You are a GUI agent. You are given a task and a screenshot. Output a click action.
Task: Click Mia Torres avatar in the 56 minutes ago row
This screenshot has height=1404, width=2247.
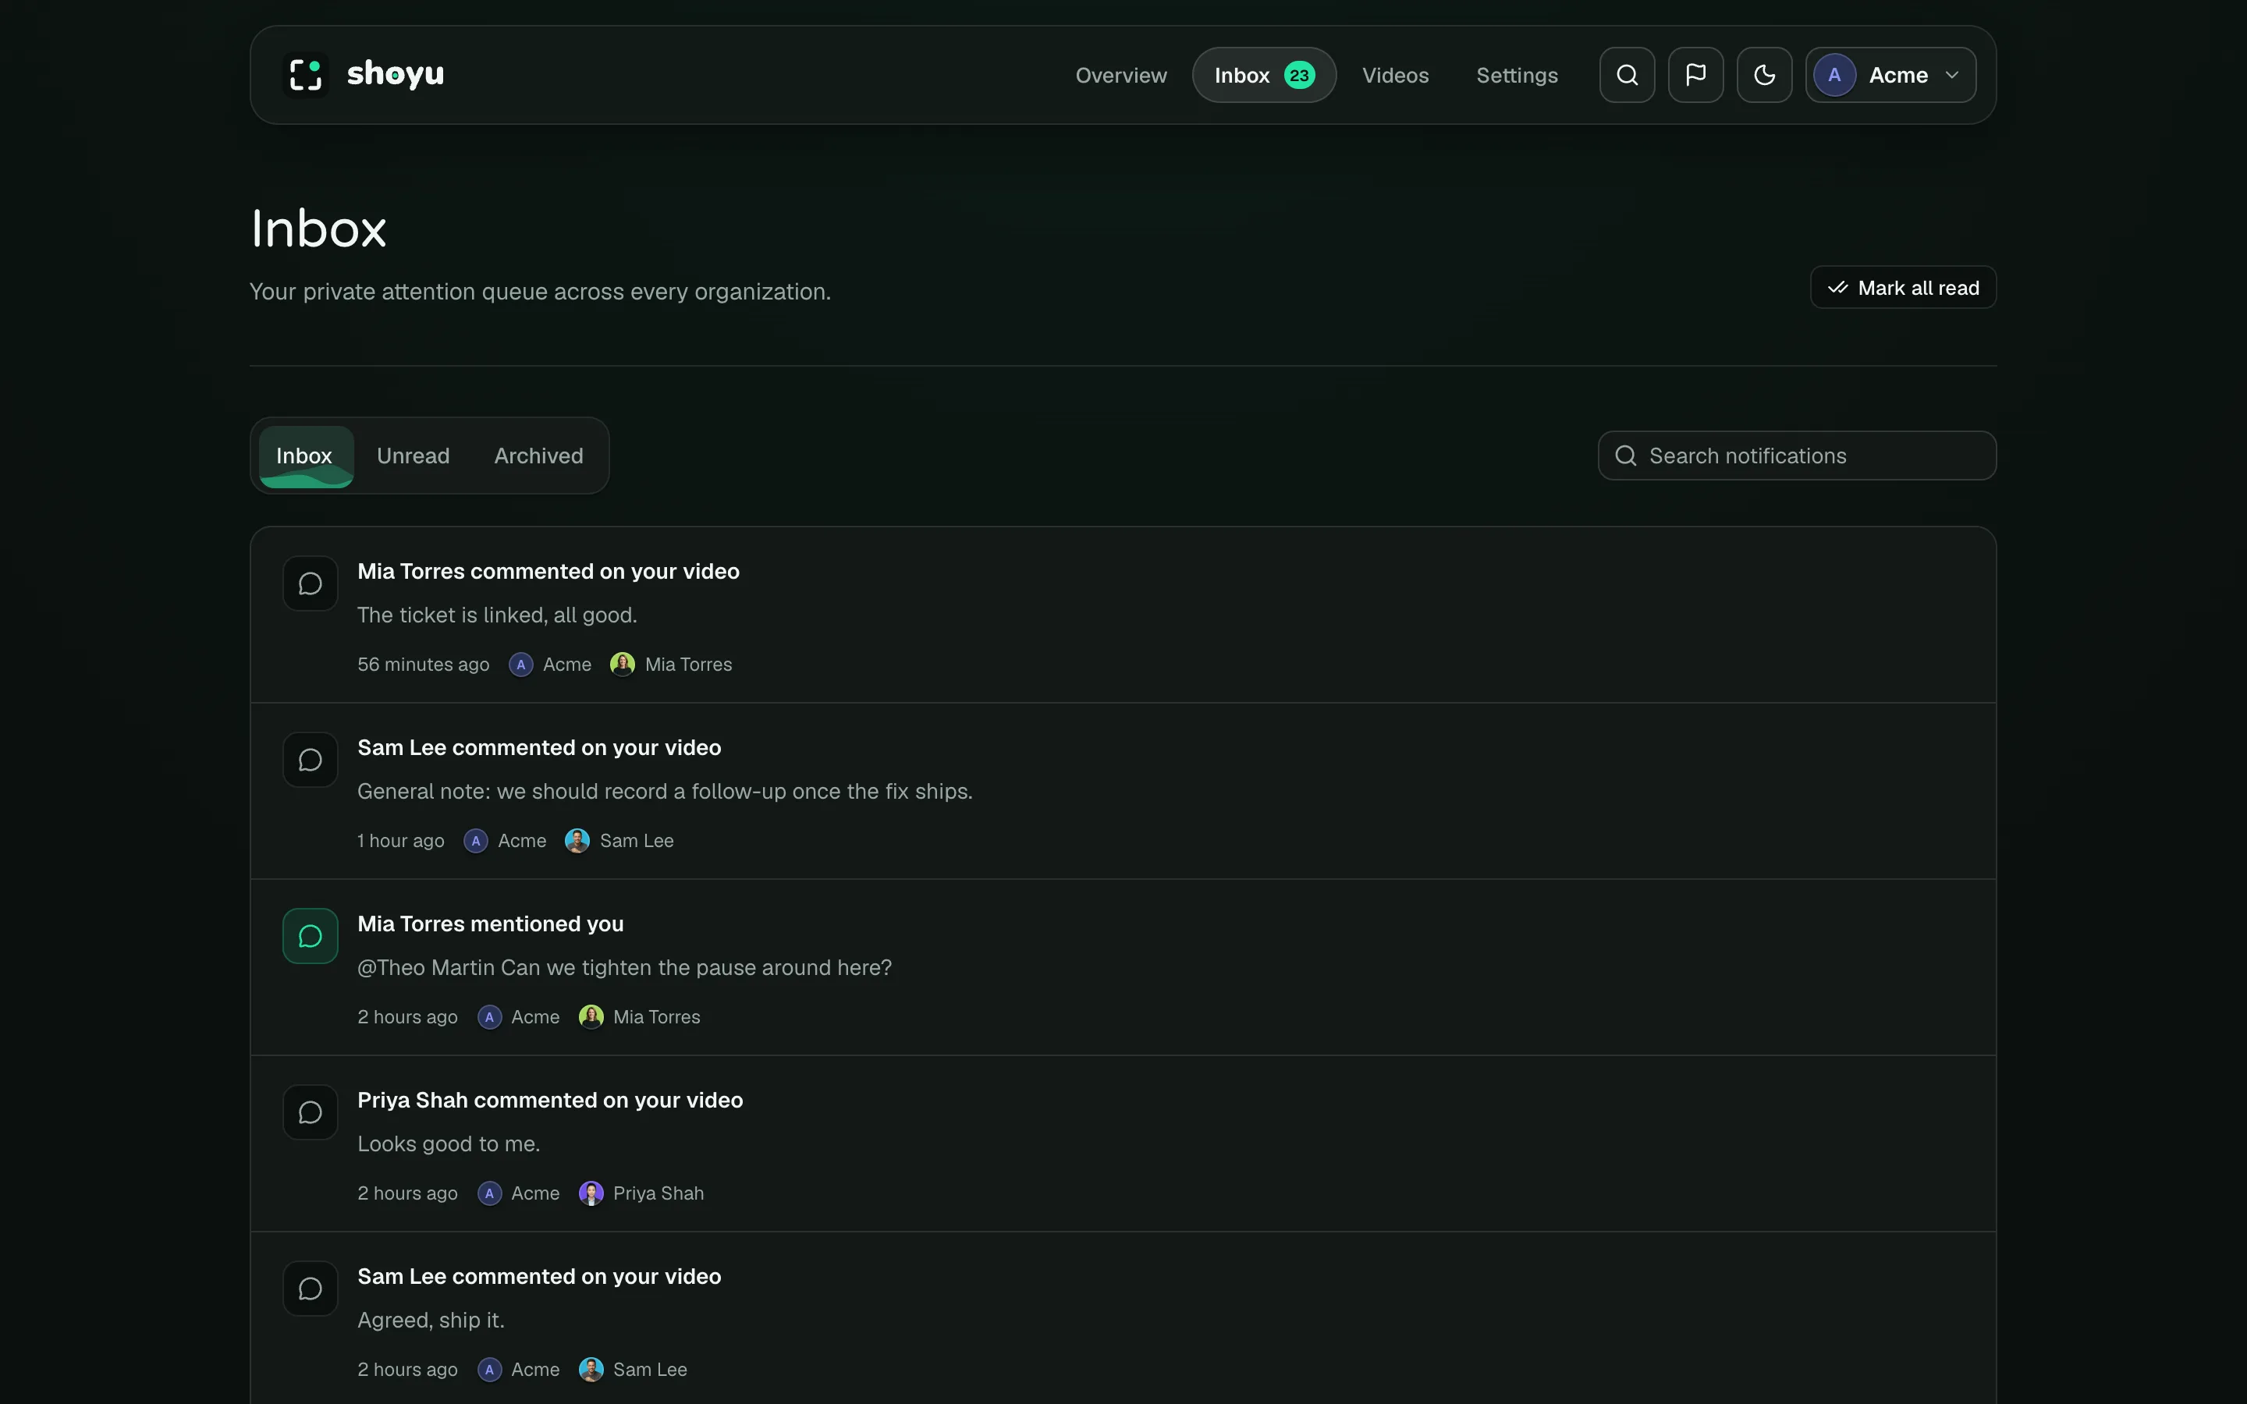click(x=622, y=664)
